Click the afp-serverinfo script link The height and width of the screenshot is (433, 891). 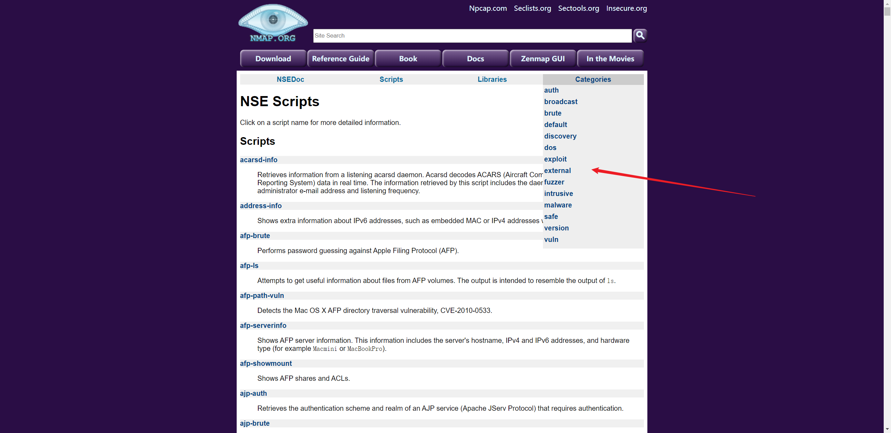263,325
